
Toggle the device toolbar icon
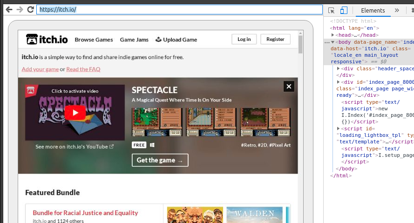coord(344,11)
